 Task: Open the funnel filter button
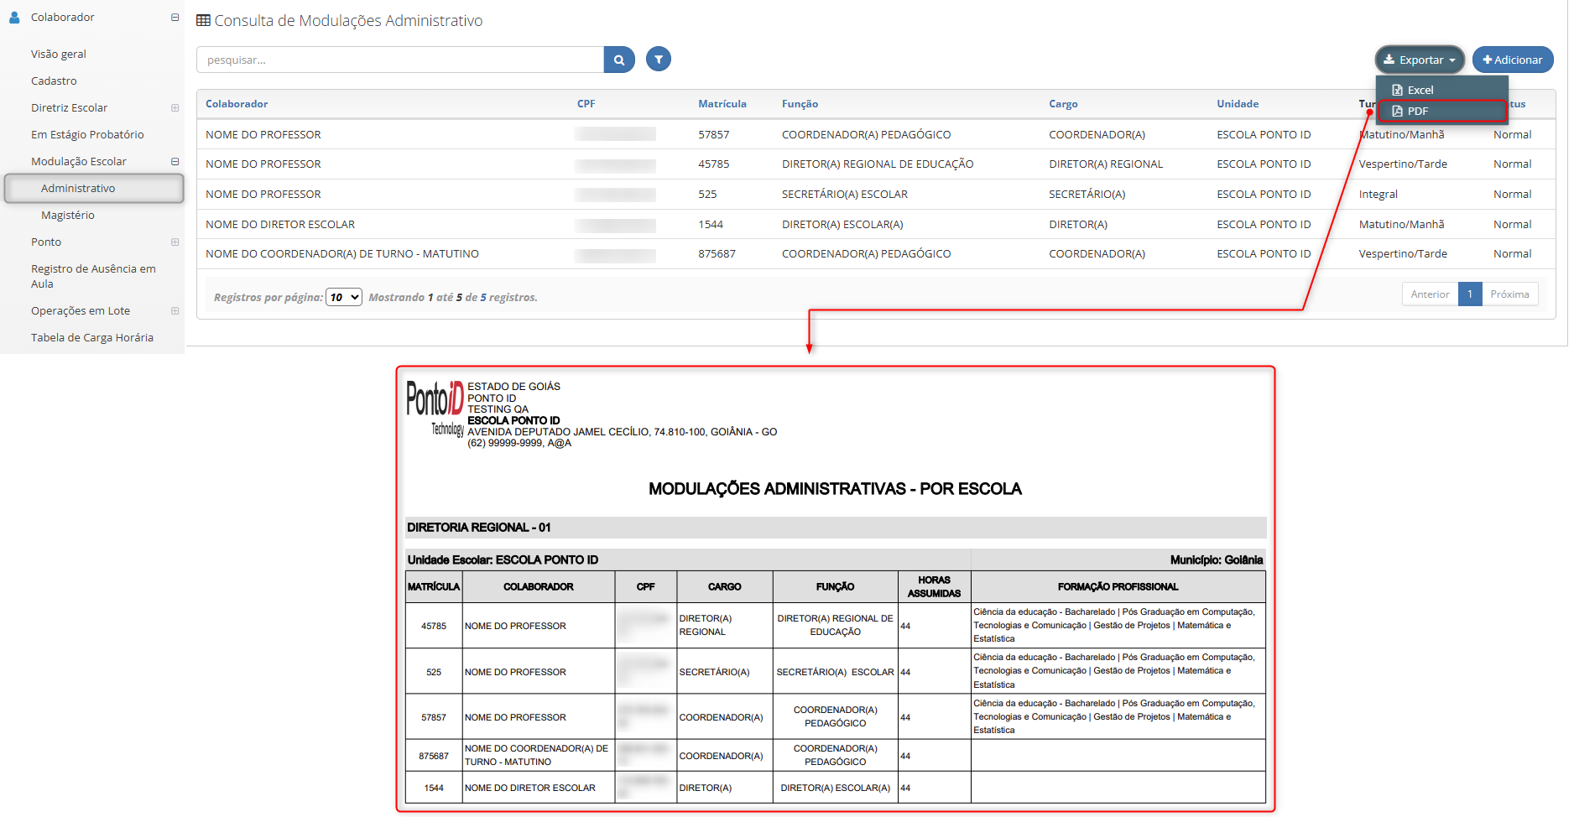(x=659, y=60)
